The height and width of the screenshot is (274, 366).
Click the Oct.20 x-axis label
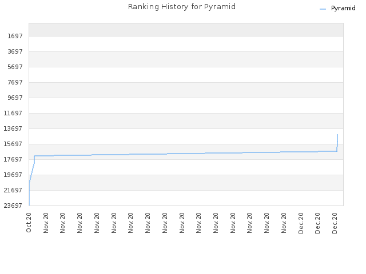click(x=29, y=223)
